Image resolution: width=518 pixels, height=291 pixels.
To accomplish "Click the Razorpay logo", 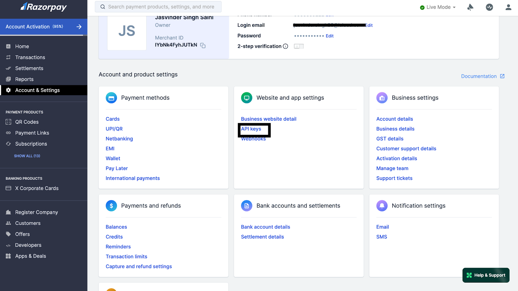I will tap(44, 7).
